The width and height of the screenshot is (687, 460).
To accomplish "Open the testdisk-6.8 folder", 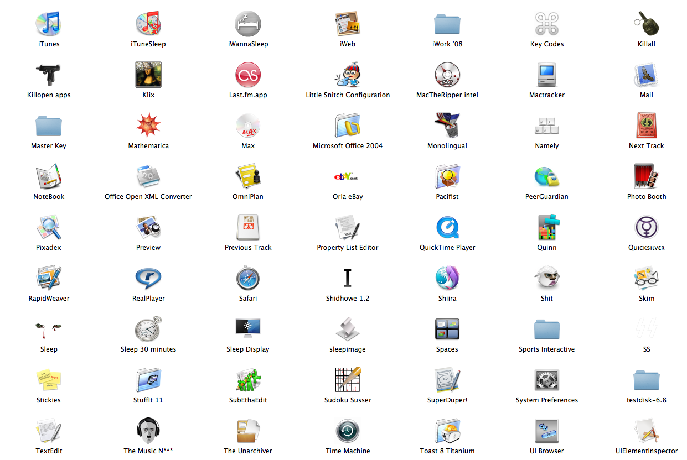I will coord(647,379).
